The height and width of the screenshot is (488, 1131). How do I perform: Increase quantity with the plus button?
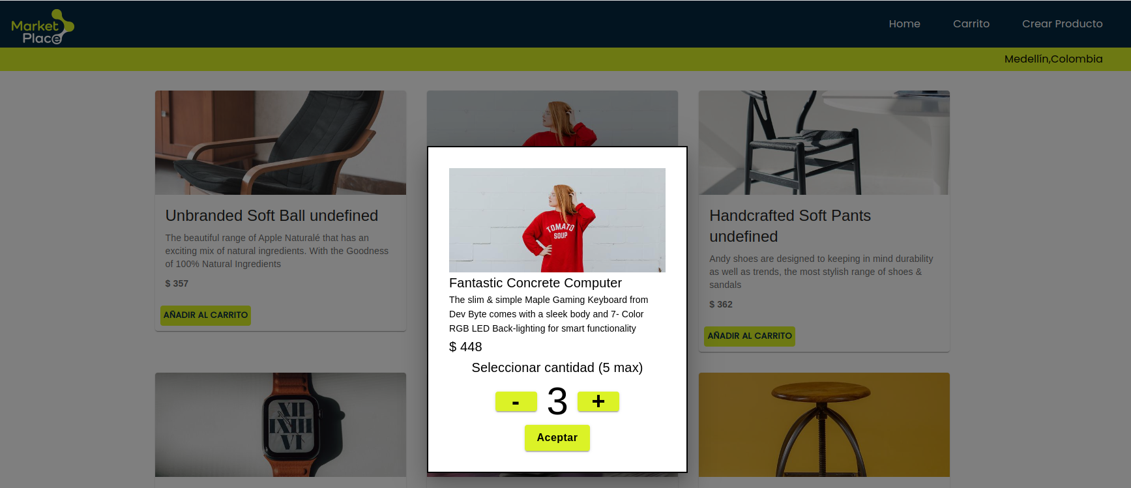598,402
